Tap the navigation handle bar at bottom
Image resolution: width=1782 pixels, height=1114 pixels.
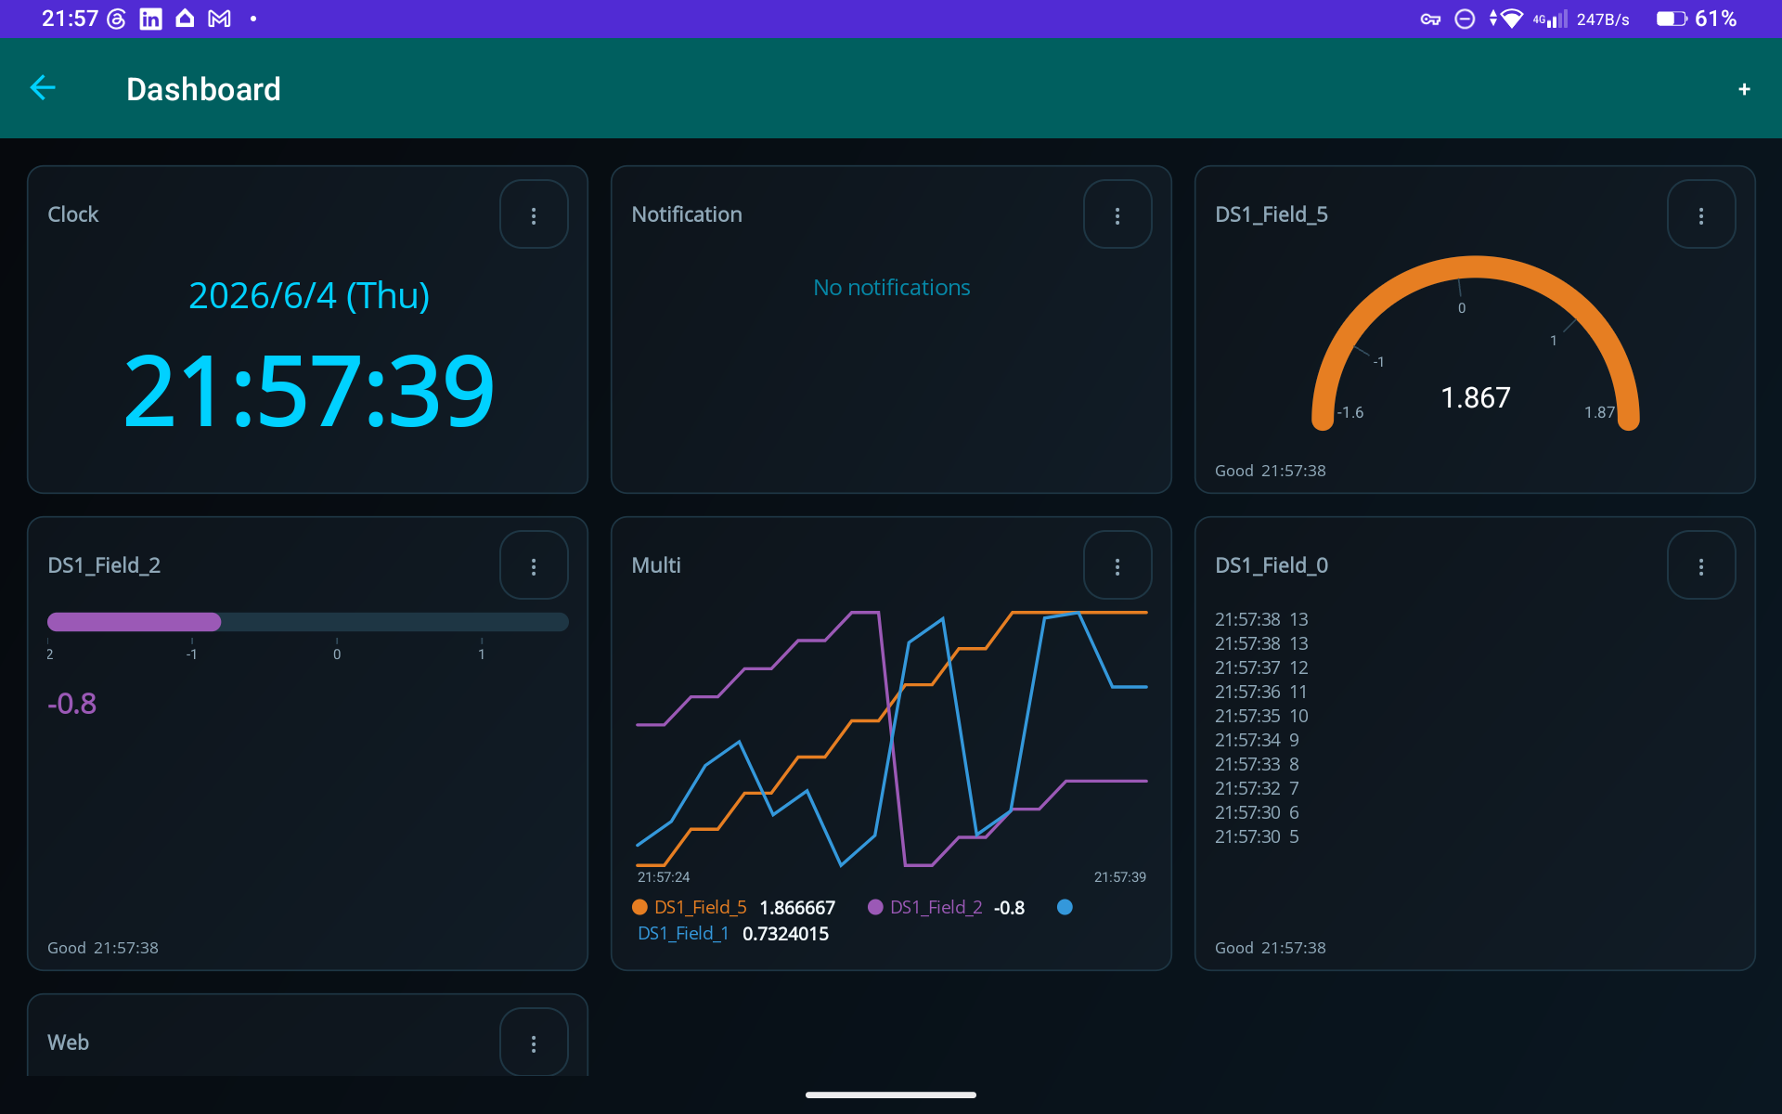click(x=891, y=1095)
